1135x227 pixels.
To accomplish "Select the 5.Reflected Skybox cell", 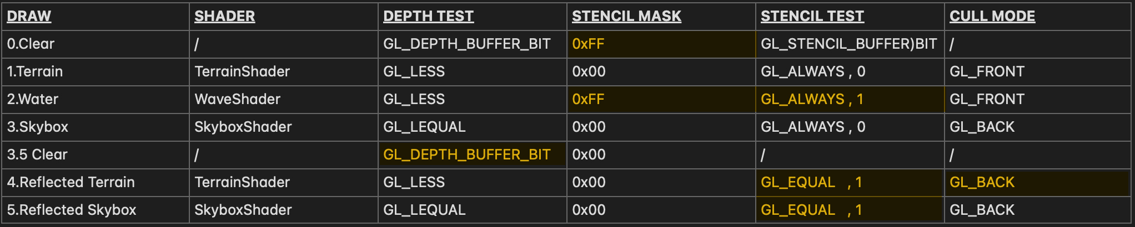I will tap(72, 210).
